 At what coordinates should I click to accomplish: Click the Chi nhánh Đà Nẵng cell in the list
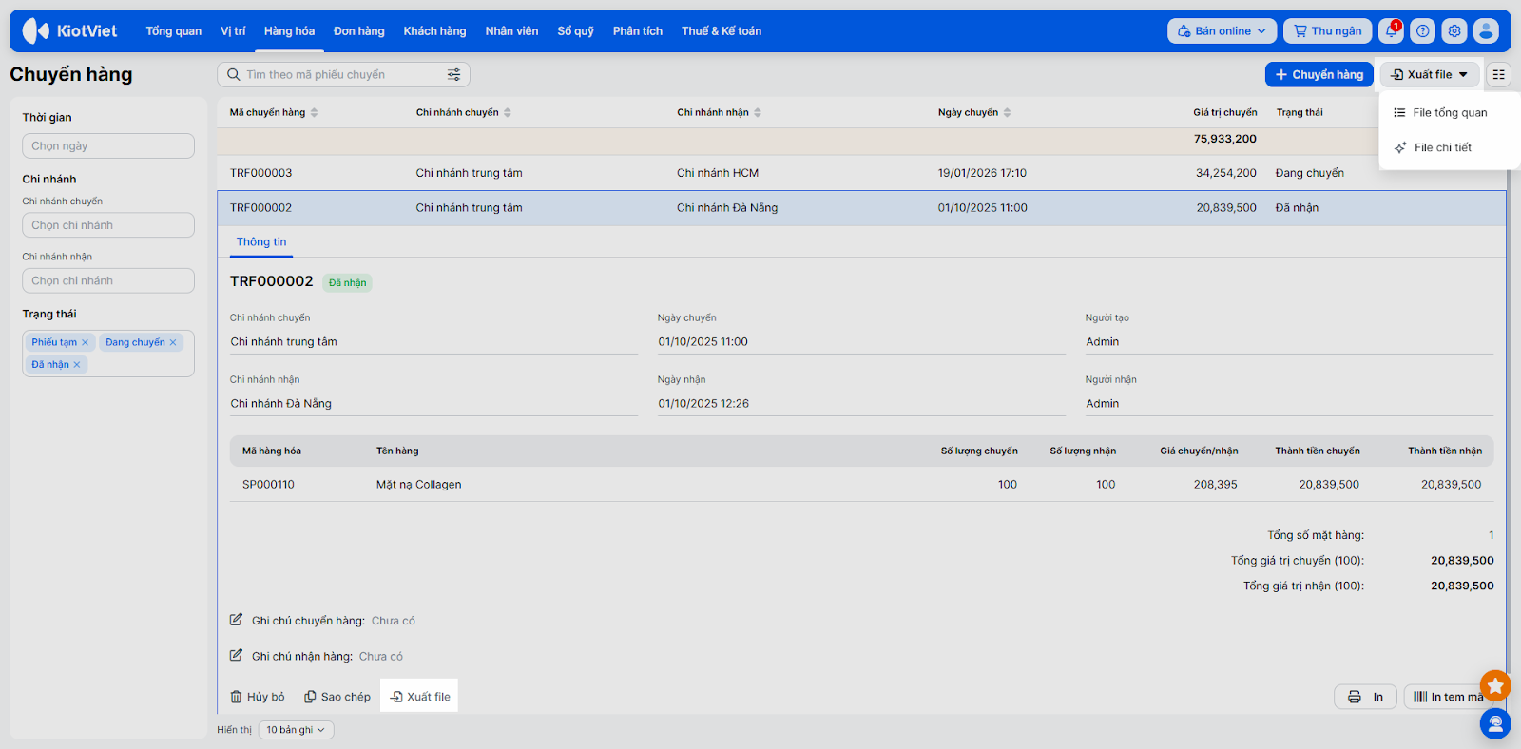(727, 208)
